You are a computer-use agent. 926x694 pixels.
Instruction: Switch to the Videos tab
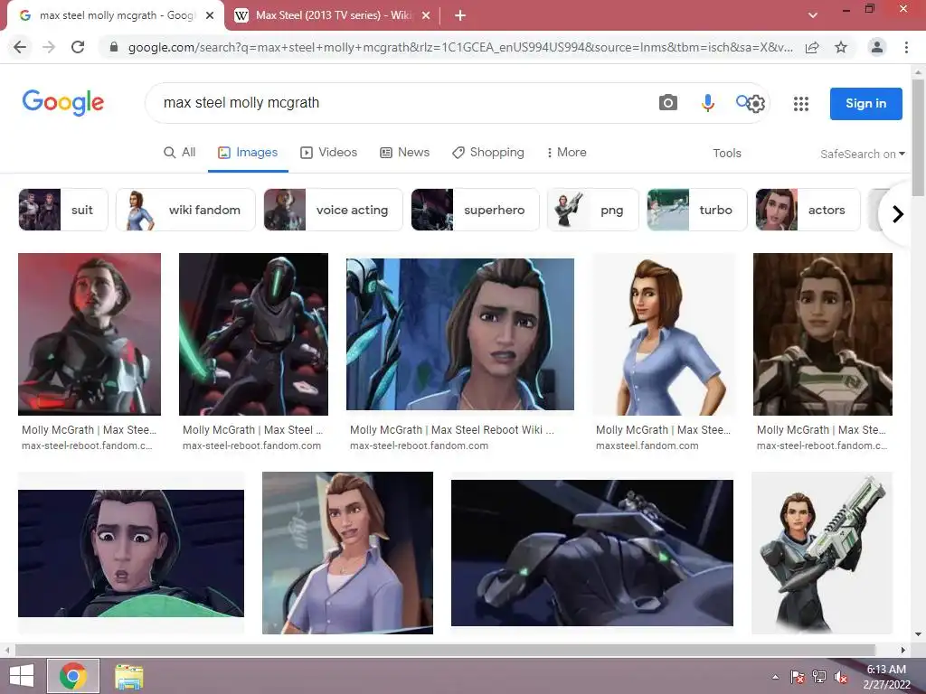(x=329, y=152)
